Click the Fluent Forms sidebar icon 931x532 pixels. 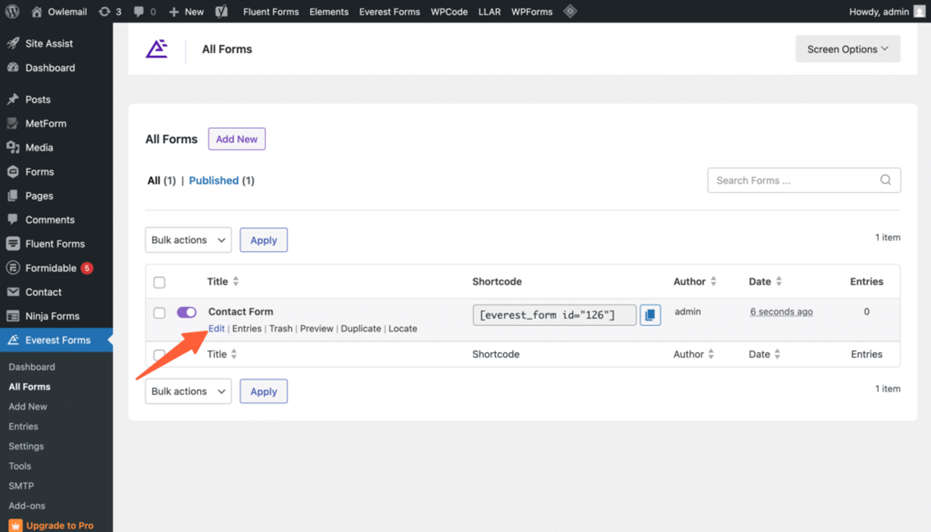(x=13, y=243)
